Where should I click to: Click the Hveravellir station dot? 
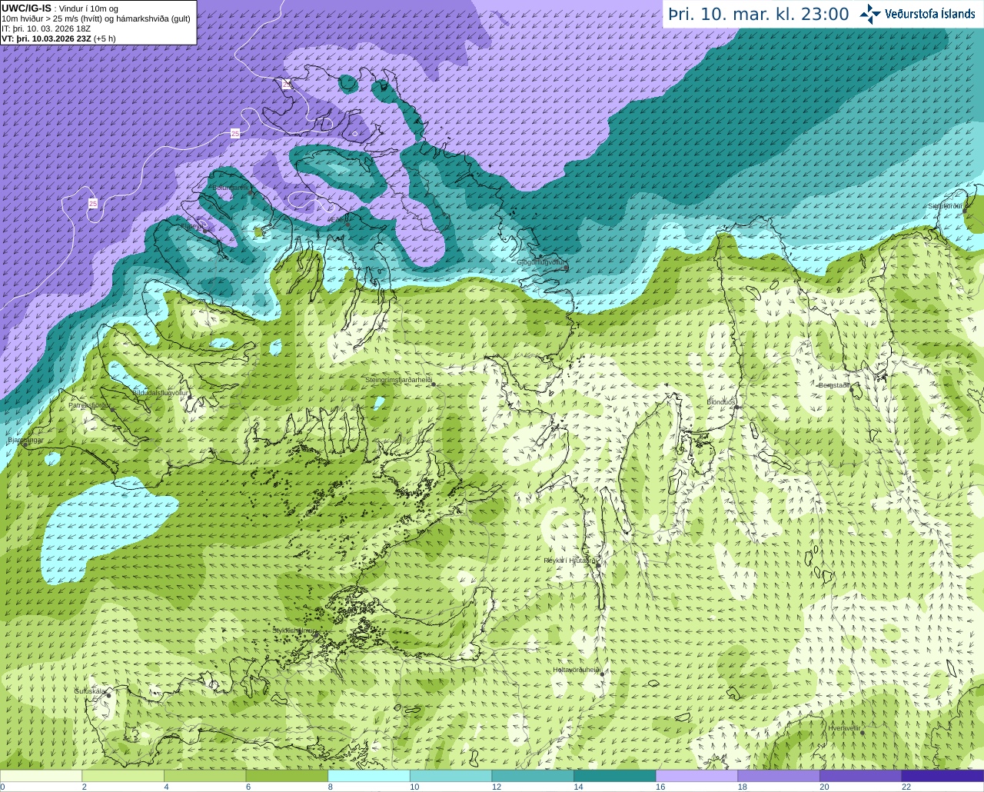coord(863,733)
